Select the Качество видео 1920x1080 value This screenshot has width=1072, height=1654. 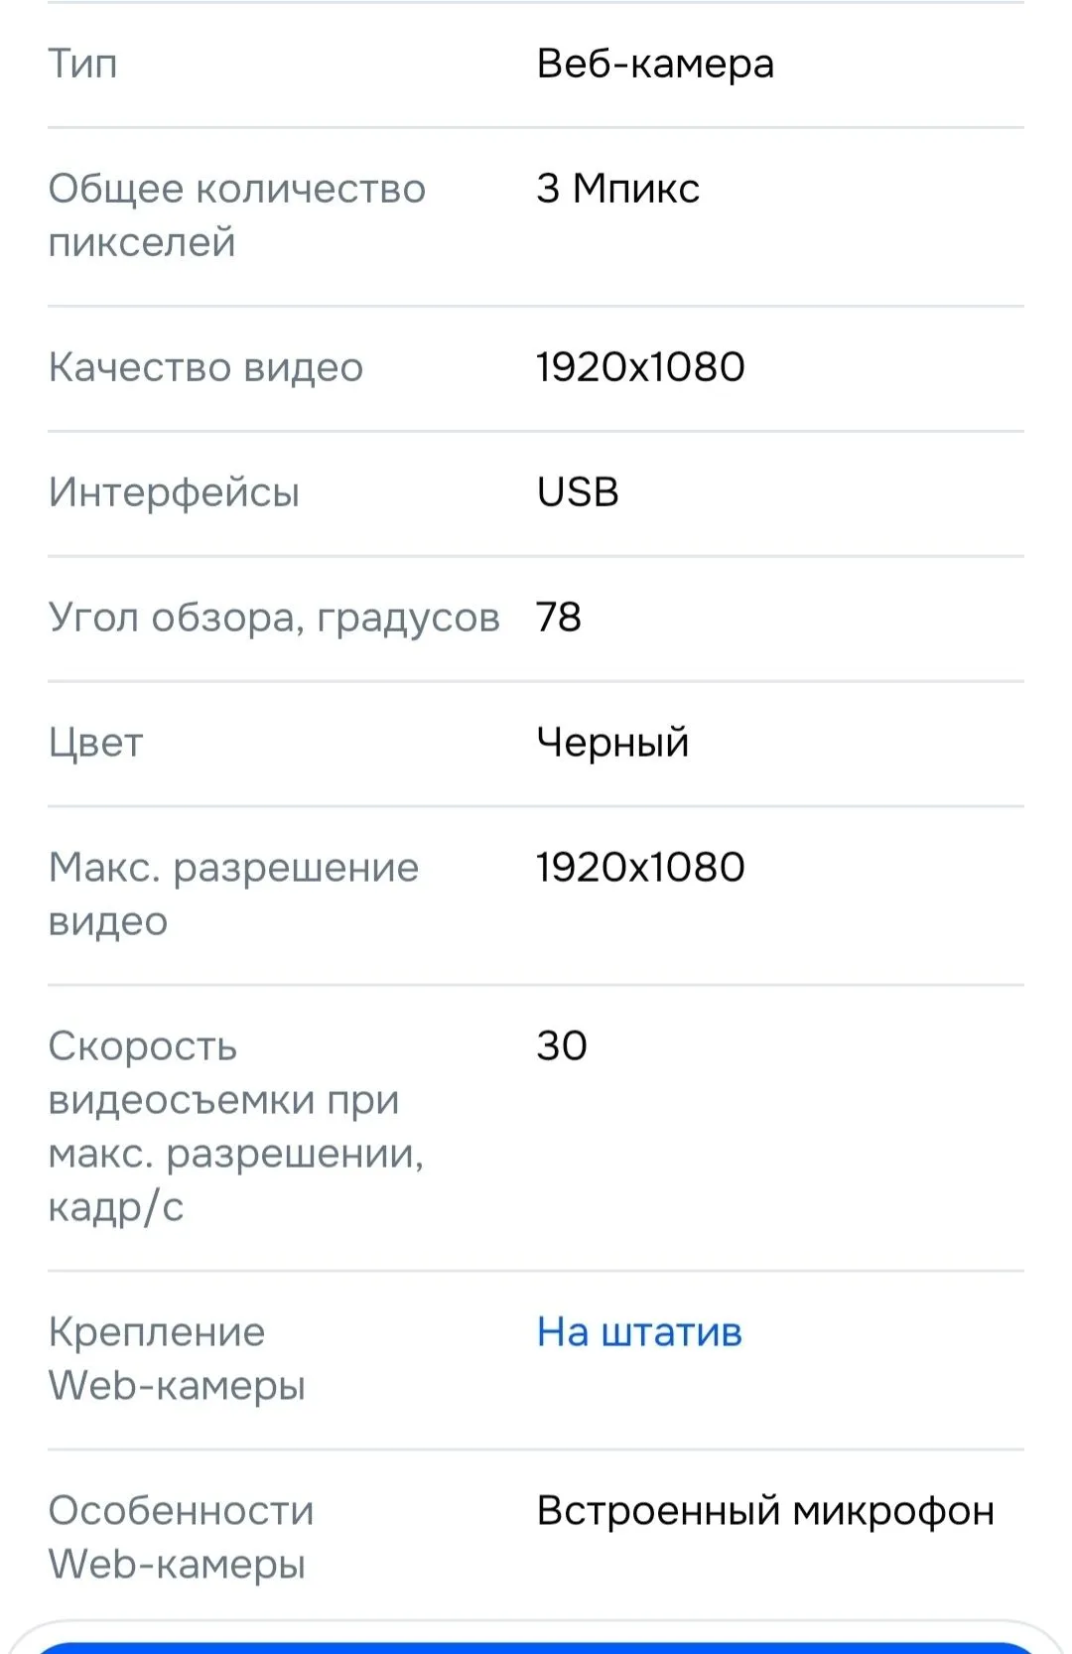click(x=641, y=367)
